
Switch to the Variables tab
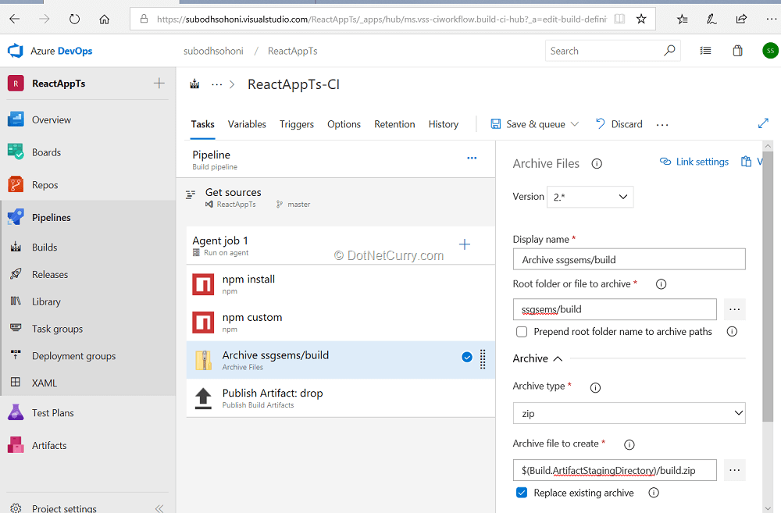point(247,124)
